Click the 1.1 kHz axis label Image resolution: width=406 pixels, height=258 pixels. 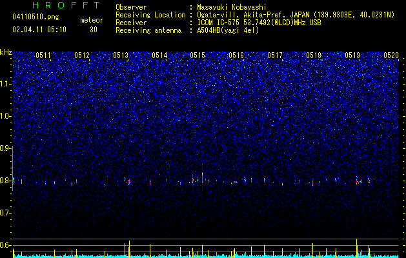pyautogui.click(x=6, y=84)
